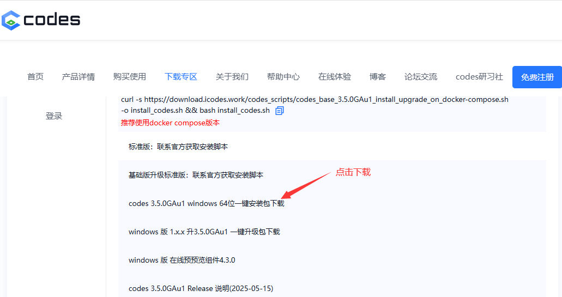Image resolution: width=562 pixels, height=297 pixels.
Task: Click the codes logo
Action: click(x=41, y=20)
